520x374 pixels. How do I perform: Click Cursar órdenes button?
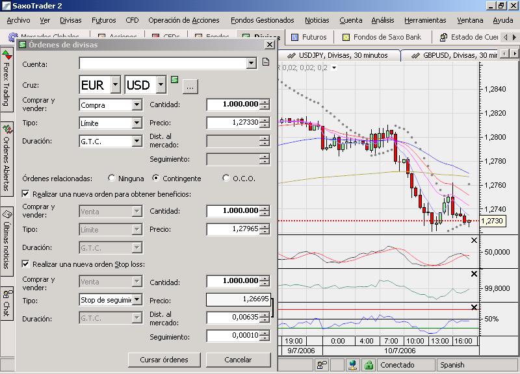tap(164, 360)
